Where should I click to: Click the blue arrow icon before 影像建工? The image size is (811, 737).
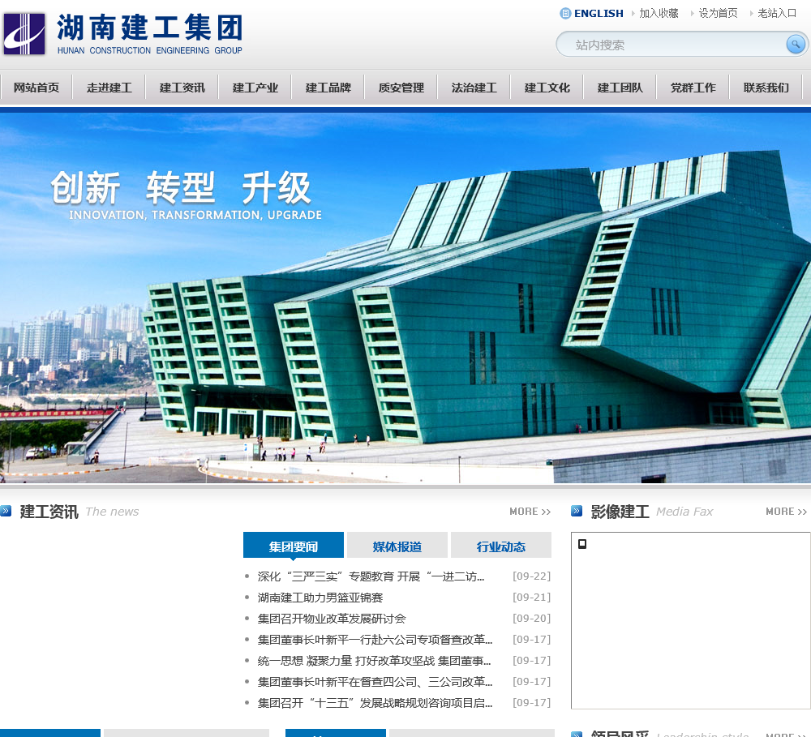tap(577, 511)
